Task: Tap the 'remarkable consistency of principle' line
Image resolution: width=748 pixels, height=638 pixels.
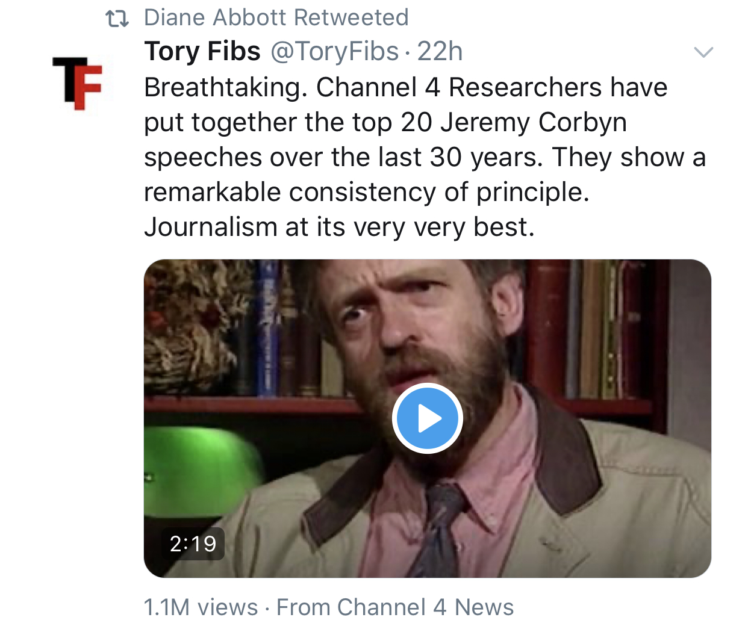Action: [366, 193]
